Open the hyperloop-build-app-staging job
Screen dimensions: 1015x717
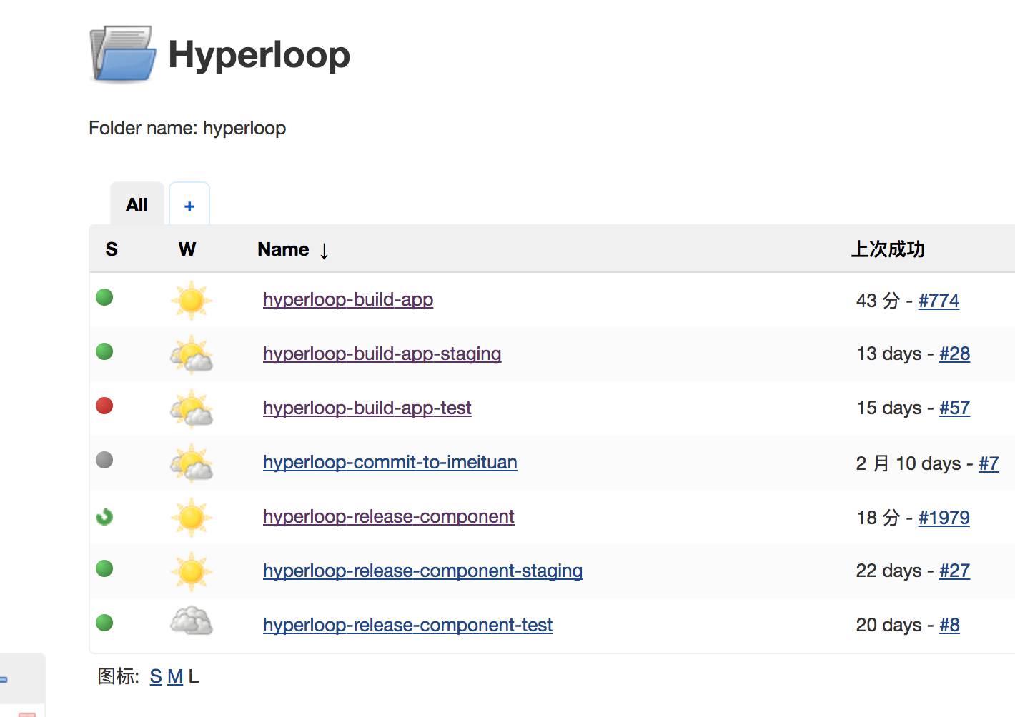tap(382, 354)
